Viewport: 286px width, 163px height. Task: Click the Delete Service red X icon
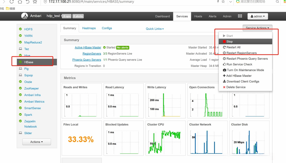click(224, 87)
